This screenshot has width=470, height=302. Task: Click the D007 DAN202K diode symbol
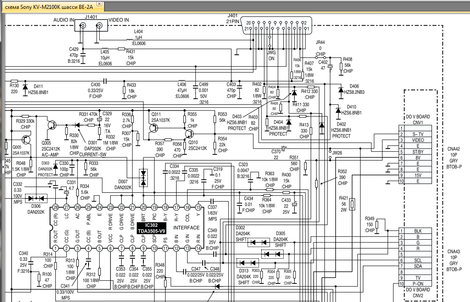pos(143,177)
